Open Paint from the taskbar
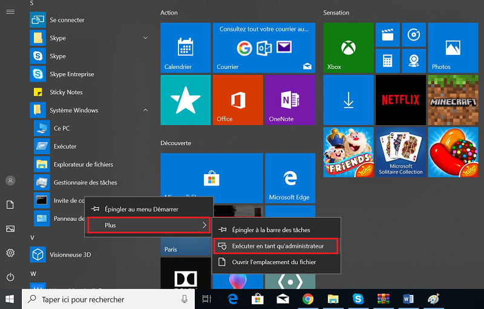The image size is (484, 309). coord(433,299)
